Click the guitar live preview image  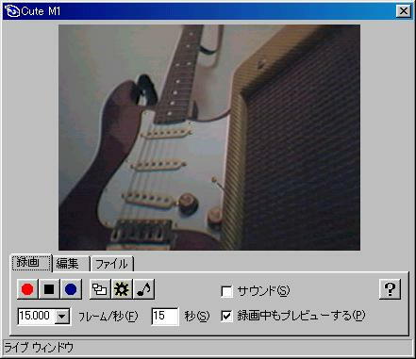209,138
